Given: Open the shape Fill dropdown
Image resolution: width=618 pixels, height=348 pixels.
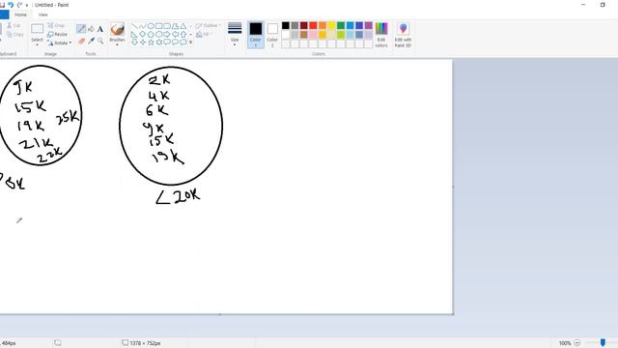Looking at the screenshot, I should pos(205,35).
